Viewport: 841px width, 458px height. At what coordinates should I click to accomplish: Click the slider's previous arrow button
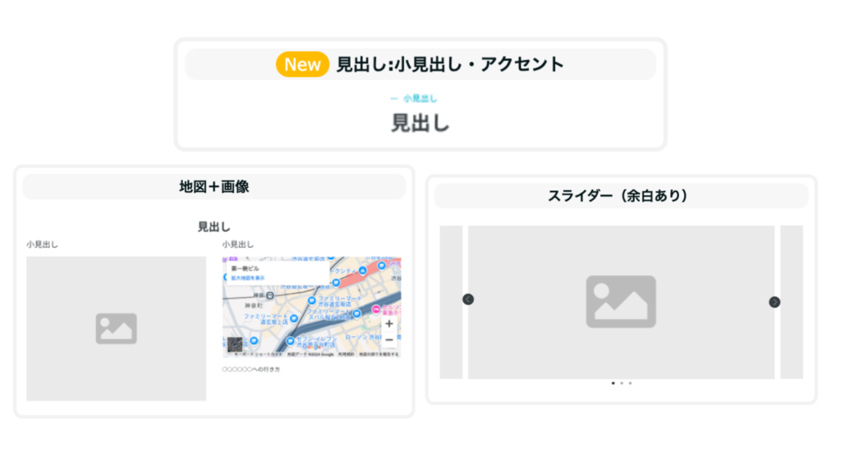tap(468, 300)
